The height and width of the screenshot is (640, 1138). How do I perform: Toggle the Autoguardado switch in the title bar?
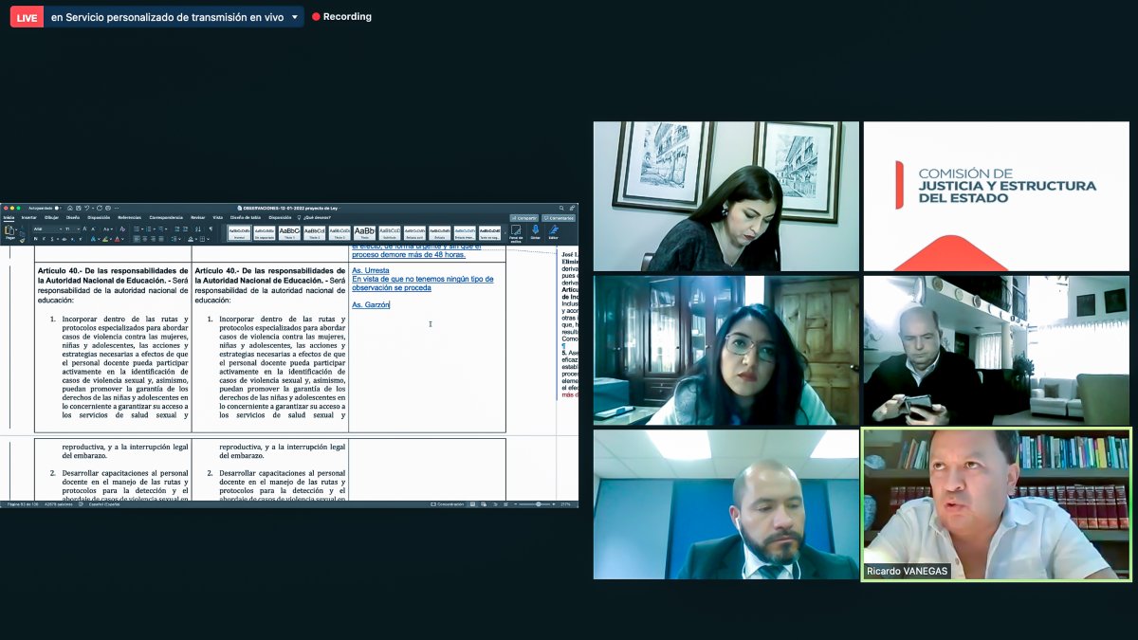point(57,208)
